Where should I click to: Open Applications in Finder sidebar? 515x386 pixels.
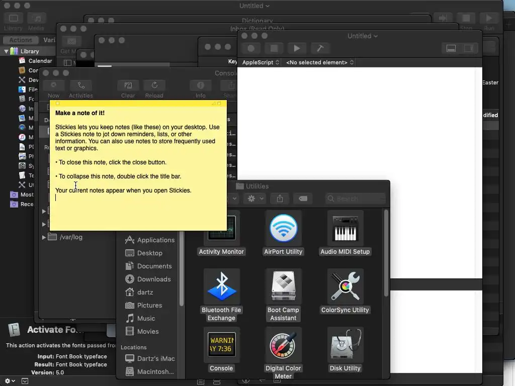150,240
